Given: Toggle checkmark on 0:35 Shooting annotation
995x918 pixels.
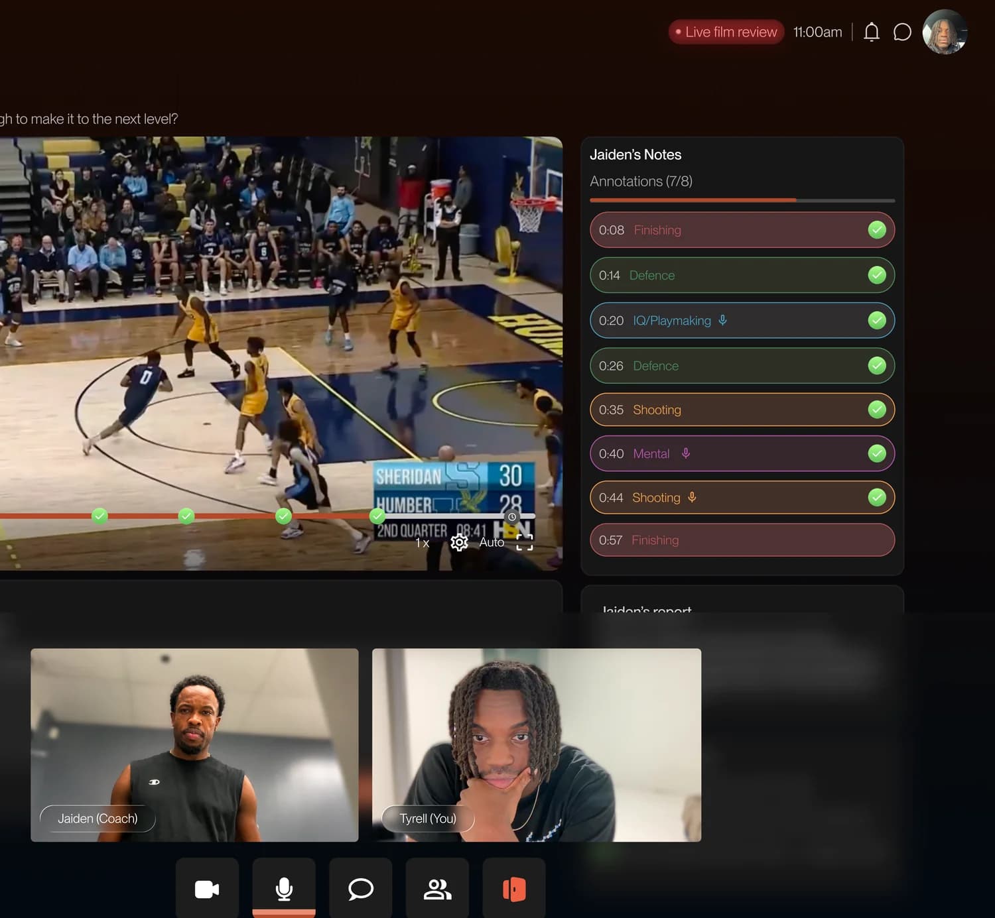Looking at the screenshot, I should pyautogui.click(x=877, y=410).
